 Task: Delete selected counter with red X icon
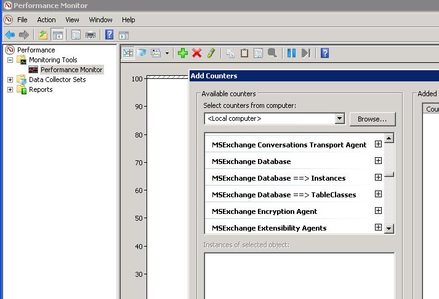coord(197,52)
